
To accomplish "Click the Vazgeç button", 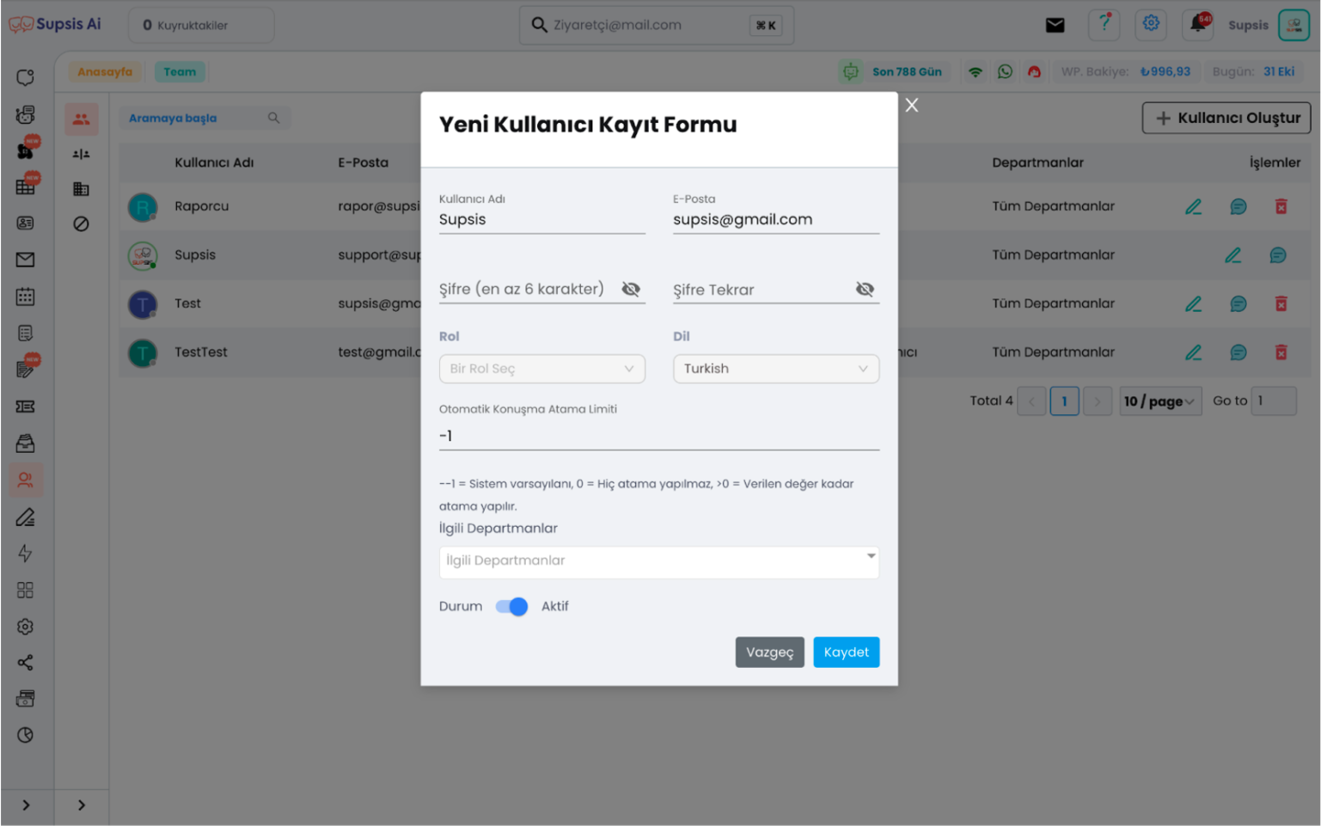I will point(769,652).
